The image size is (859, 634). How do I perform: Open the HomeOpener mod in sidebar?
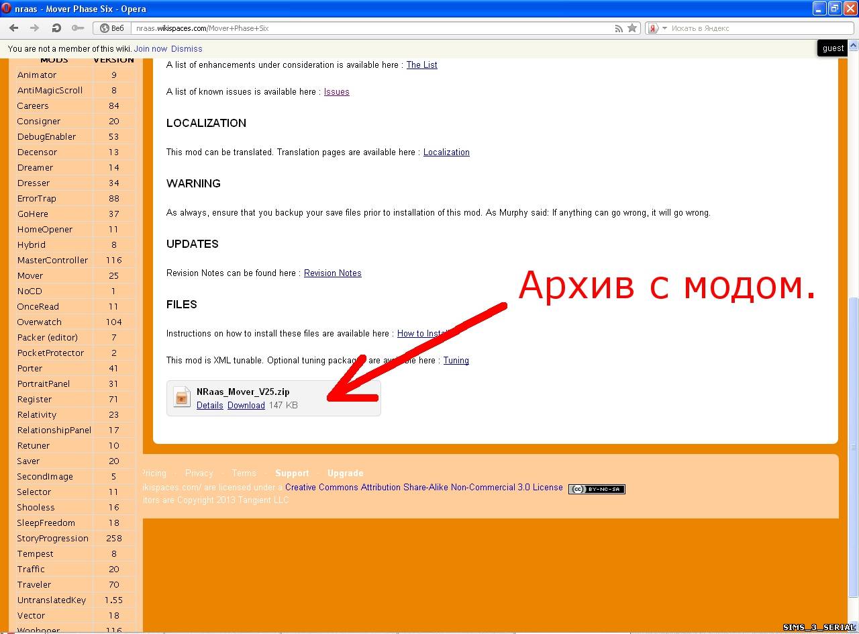(45, 229)
